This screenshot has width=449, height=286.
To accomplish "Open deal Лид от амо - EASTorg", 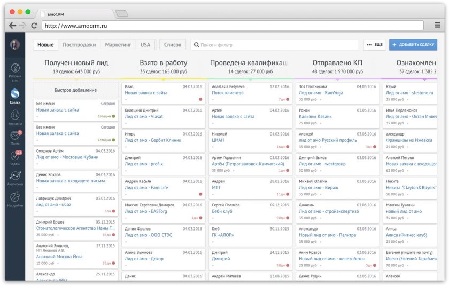I will tap(146, 211).
